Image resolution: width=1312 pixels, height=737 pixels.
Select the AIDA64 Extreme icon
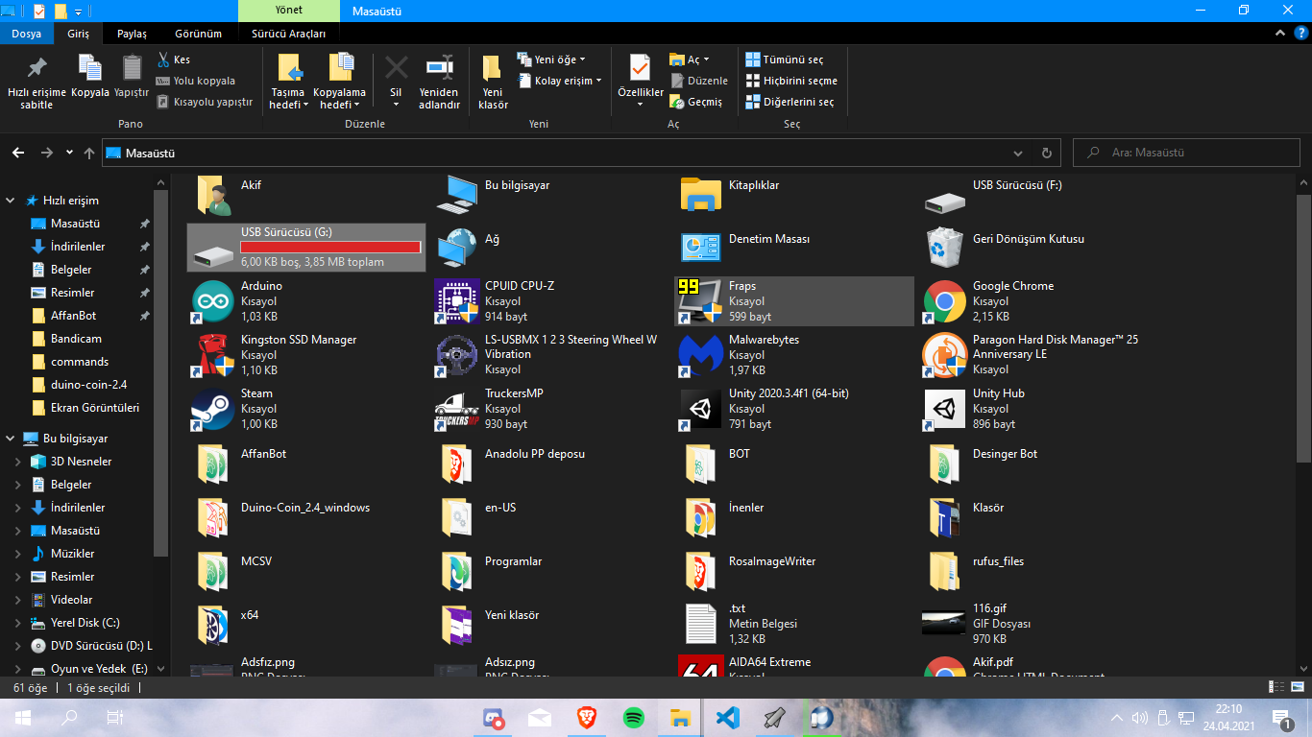(700, 667)
